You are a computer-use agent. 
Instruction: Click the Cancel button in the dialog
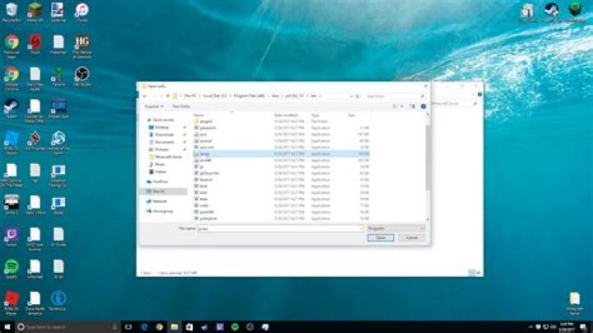[x=411, y=237]
